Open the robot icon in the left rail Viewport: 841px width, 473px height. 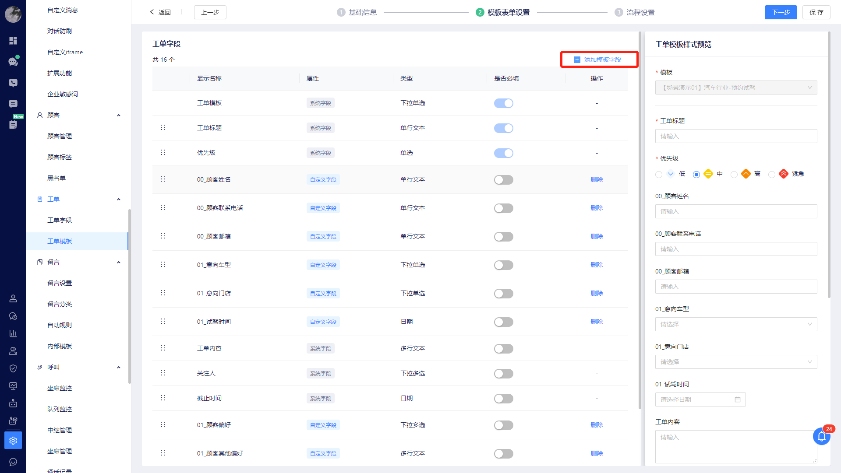[13, 403]
